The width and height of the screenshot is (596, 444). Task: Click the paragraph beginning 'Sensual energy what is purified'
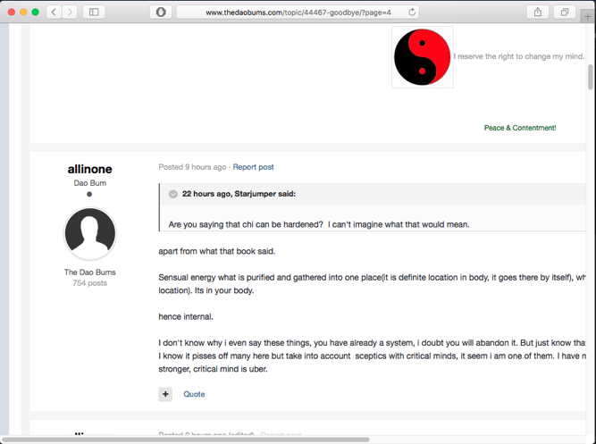[372, 284]
